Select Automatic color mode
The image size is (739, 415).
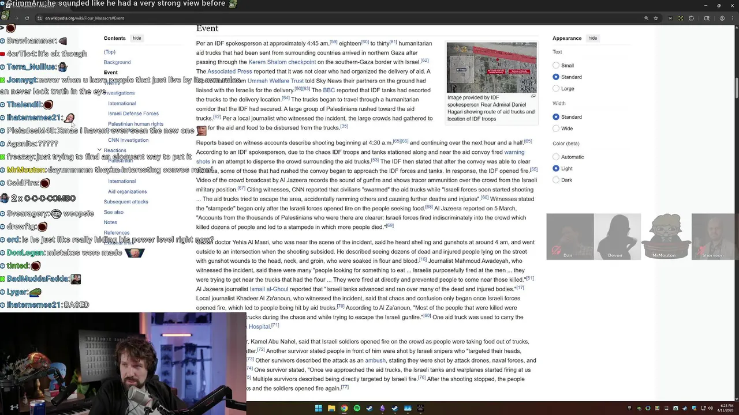[x=556, y=157]
